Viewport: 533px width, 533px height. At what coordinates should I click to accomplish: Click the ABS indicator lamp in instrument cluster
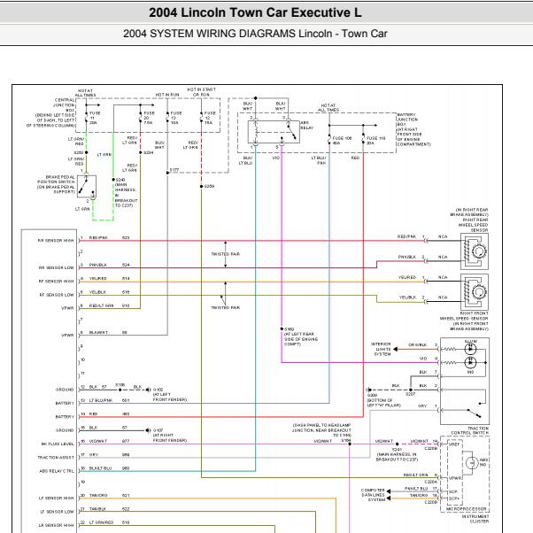[x=472, y=463]
